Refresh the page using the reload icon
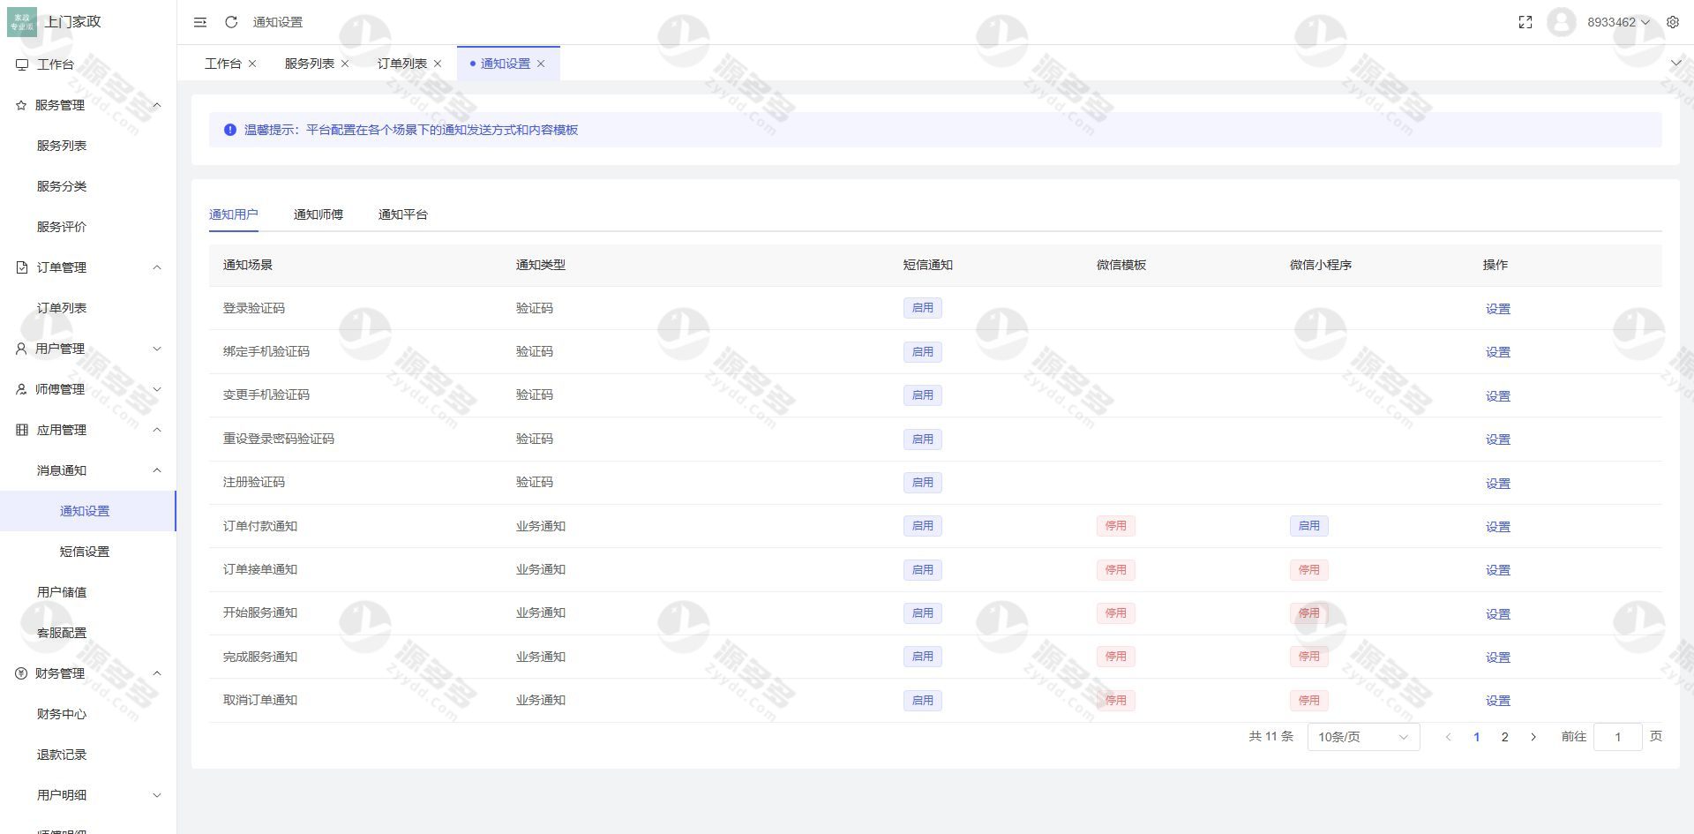The width and height of the screenshot is (1694, 834). tap(231, 22)
